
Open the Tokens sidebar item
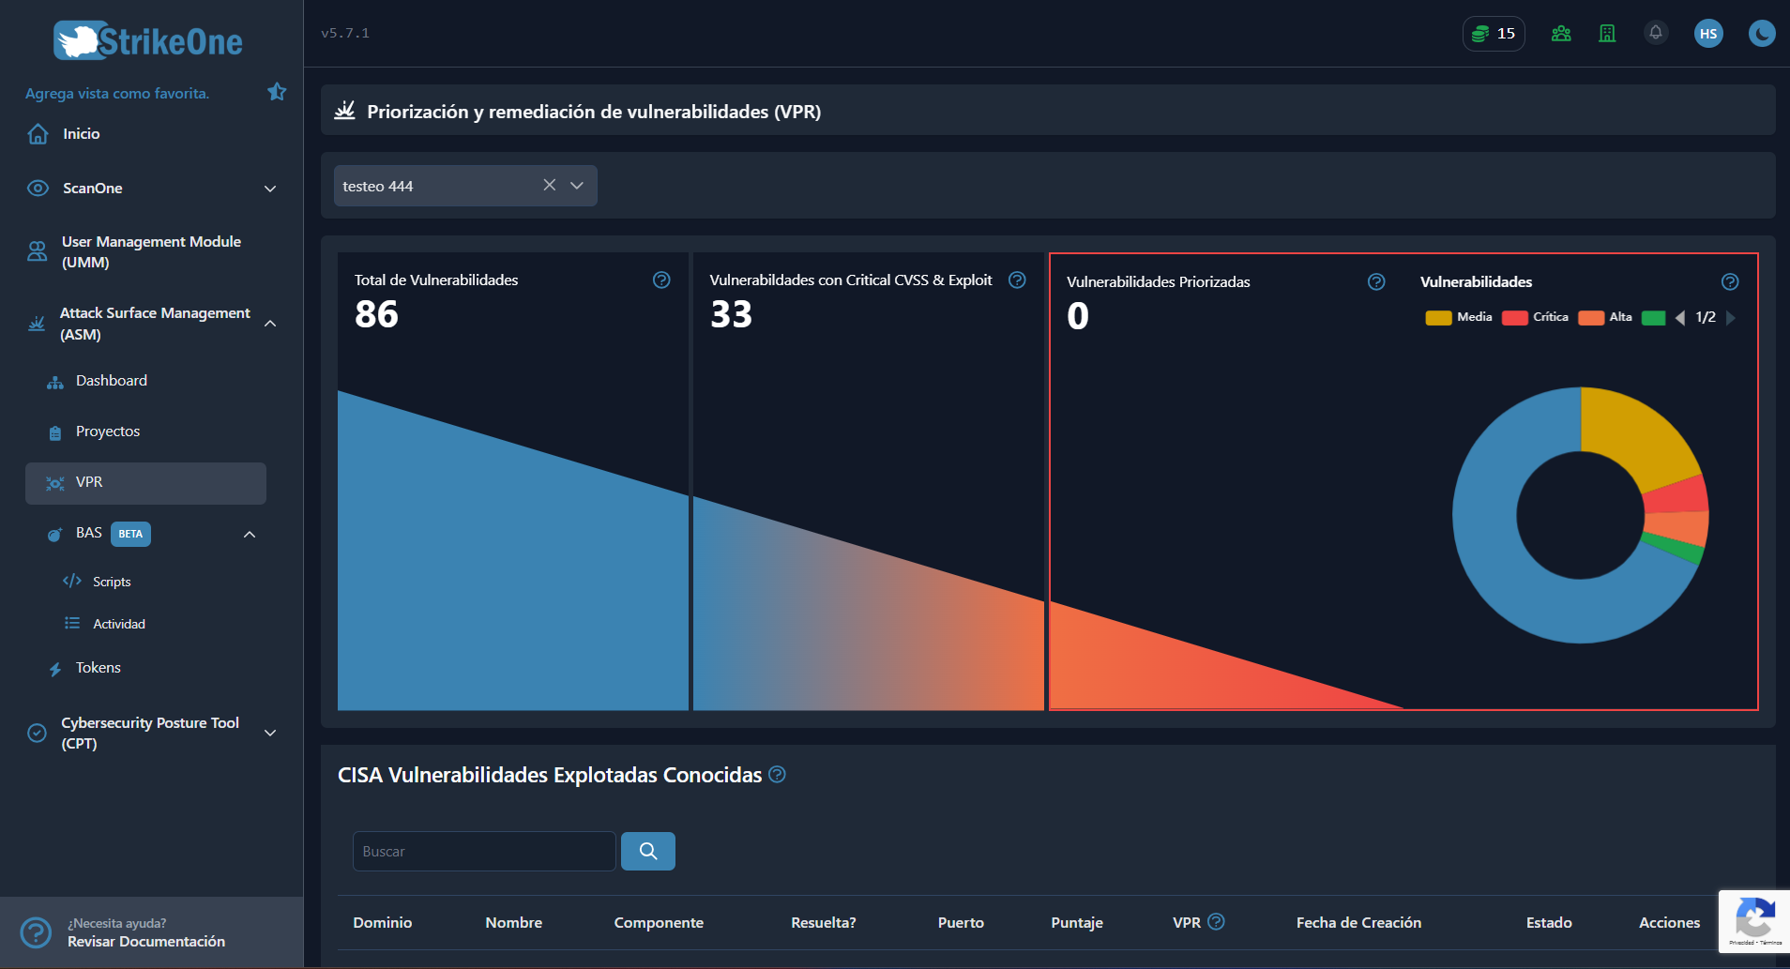(98, 668)
